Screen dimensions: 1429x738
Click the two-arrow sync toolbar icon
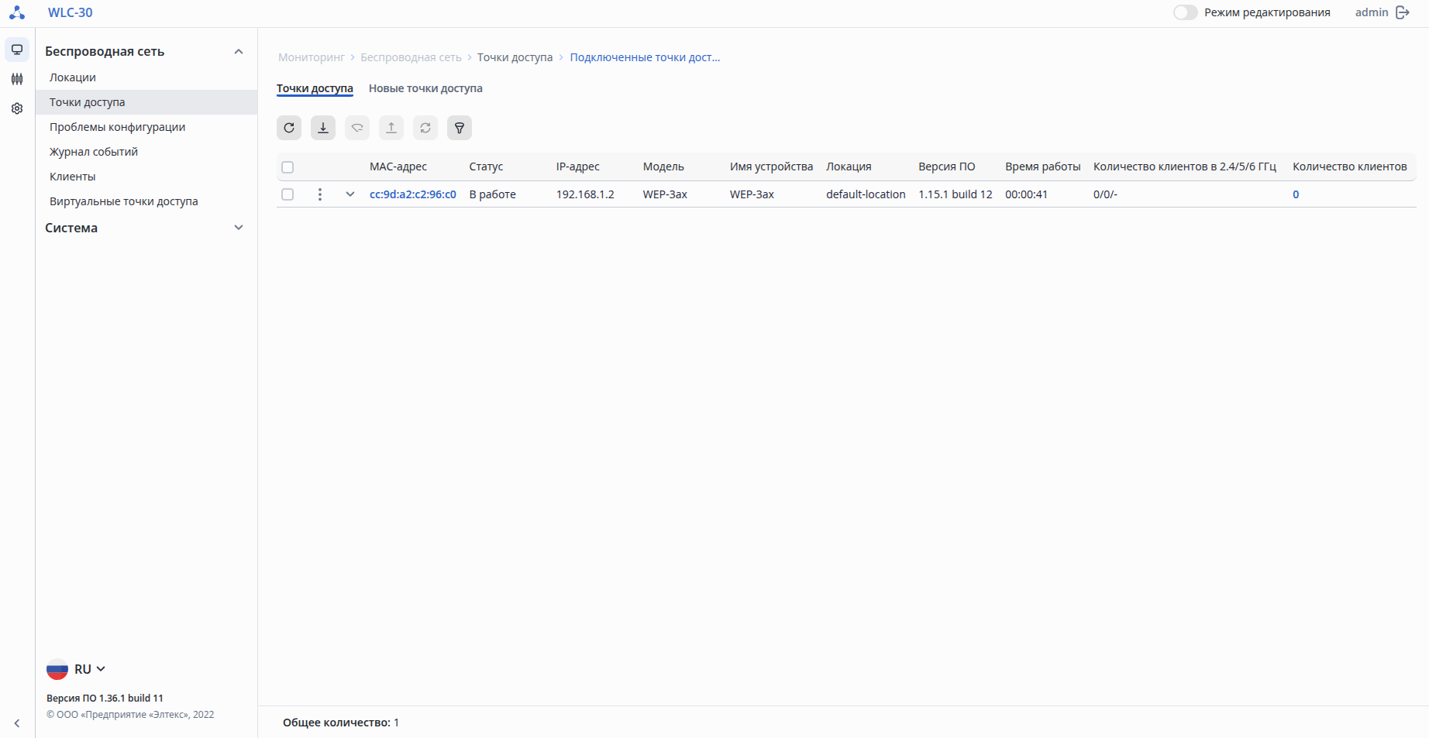click(x=425, y=128)
